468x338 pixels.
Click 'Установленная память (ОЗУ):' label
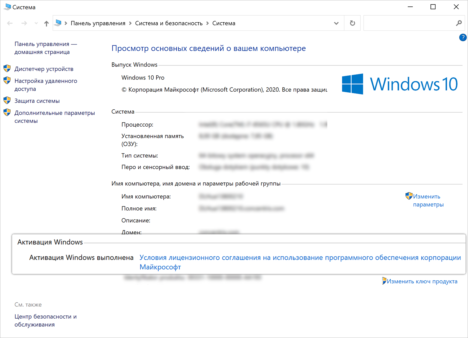(153, 140)
